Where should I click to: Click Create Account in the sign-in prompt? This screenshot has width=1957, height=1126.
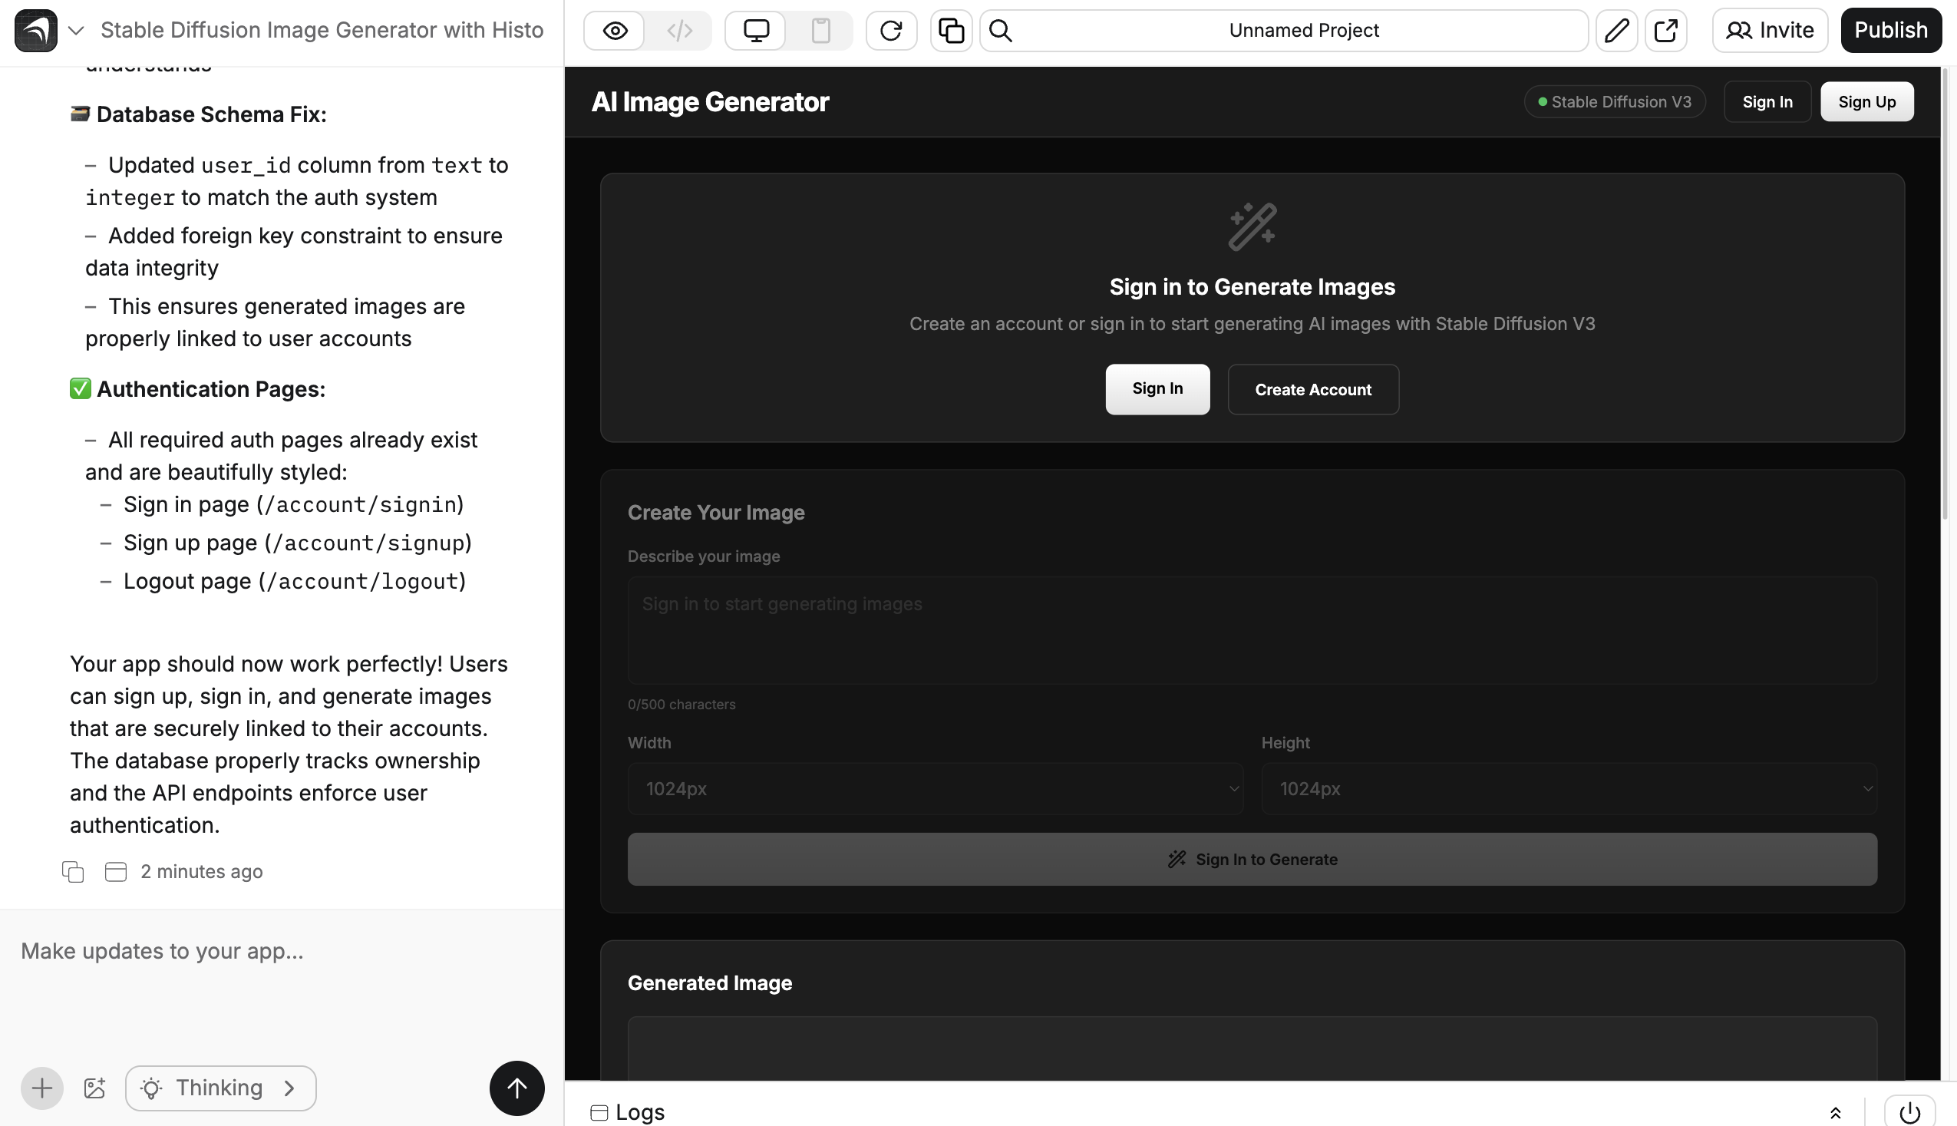coord(1313,389)
